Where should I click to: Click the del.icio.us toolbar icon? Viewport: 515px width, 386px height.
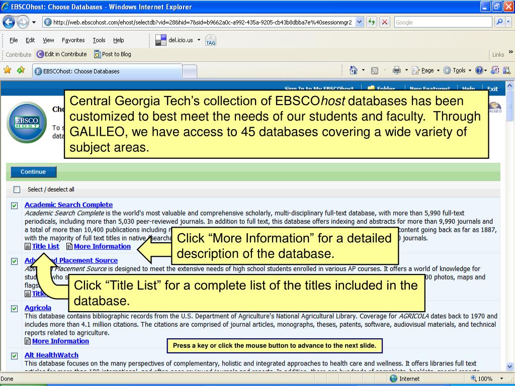[160, 40]
